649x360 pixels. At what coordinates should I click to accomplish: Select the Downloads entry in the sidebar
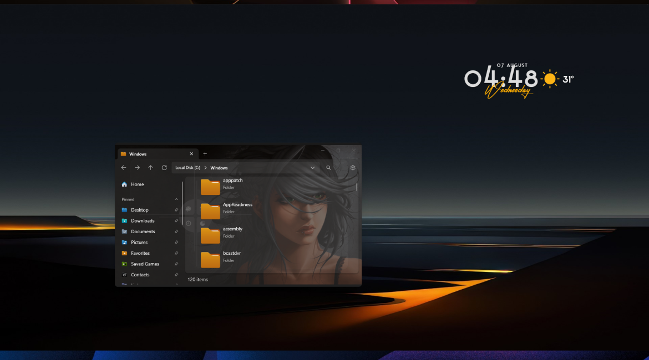143,220
